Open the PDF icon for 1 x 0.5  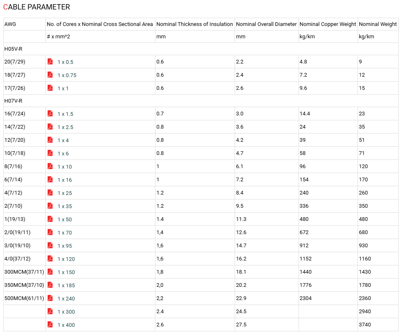[x=50, y=61]
